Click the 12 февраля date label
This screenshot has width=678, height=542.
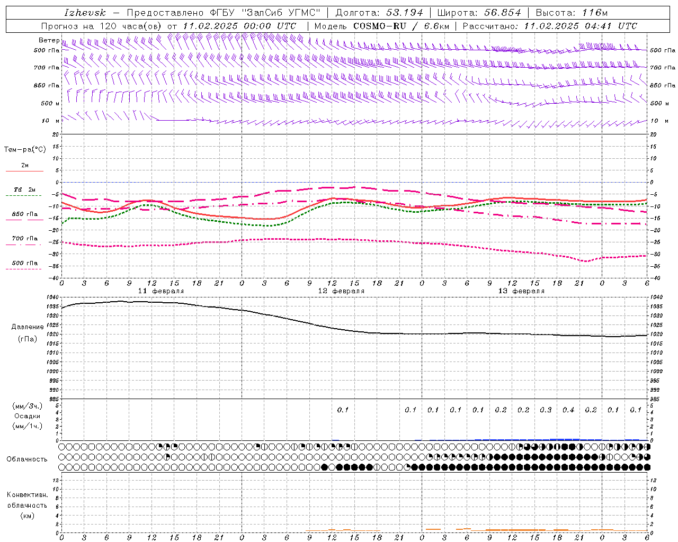coord(341,291)
